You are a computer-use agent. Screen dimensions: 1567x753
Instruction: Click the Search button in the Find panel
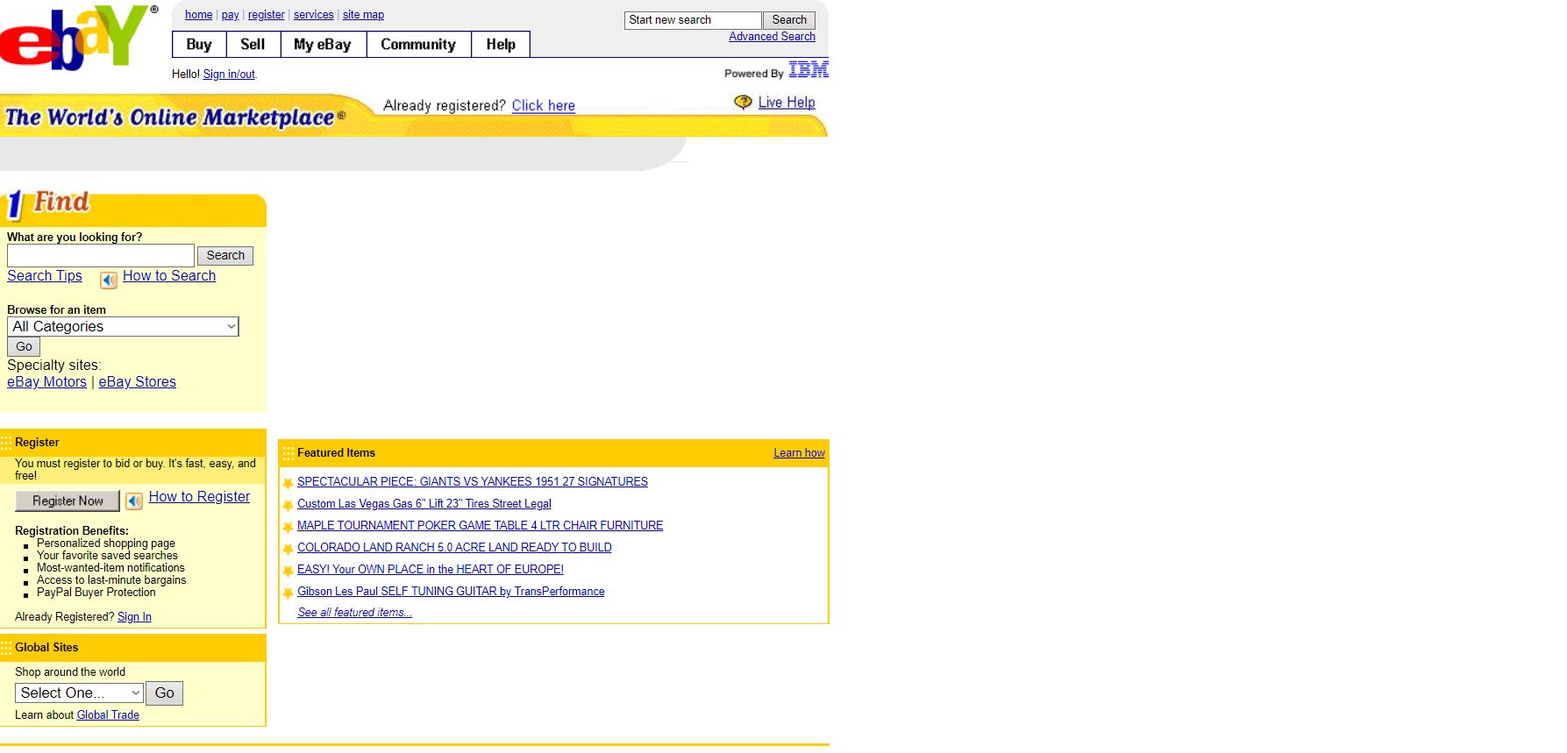click(x=225, y=256)
